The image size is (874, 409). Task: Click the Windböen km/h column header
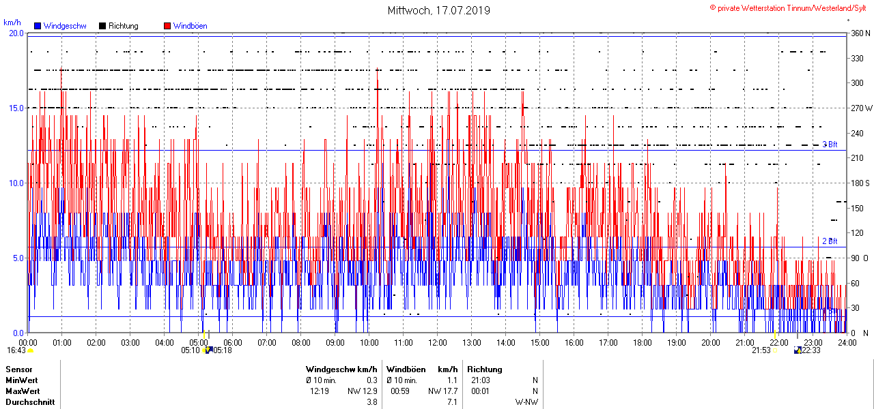(422, 369)
